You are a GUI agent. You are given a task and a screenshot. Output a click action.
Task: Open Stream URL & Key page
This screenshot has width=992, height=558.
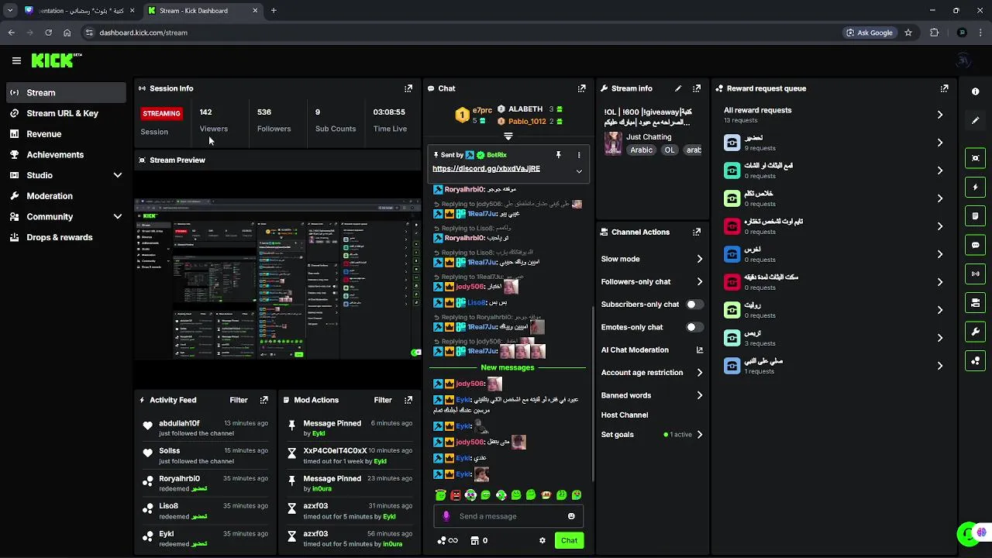(65, 113)
